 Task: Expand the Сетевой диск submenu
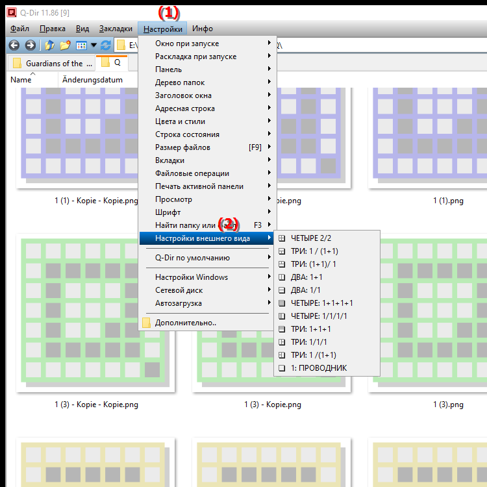pyautogui.click(x=206, y=290)
